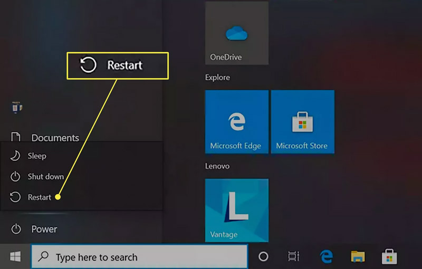Click the Lenovo group heading
Screen dimensions: 422x269
tap(217, 166)
